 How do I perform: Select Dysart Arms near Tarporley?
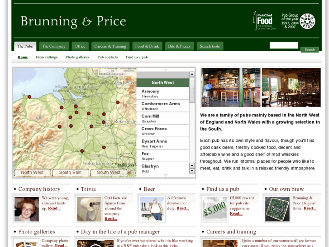click(x=163, y=143)
